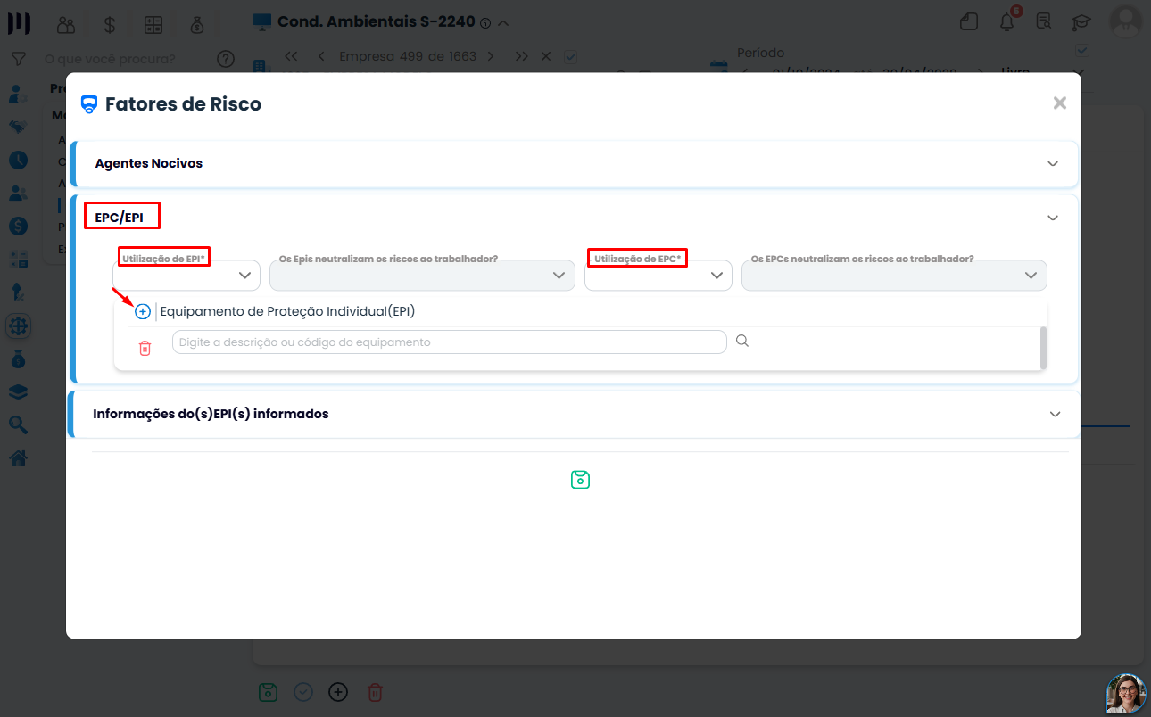The height and width of the screenshot is (717, 1151).
Task: Open the handshake module in left sidebar
Action: click(x=18, y=128)
